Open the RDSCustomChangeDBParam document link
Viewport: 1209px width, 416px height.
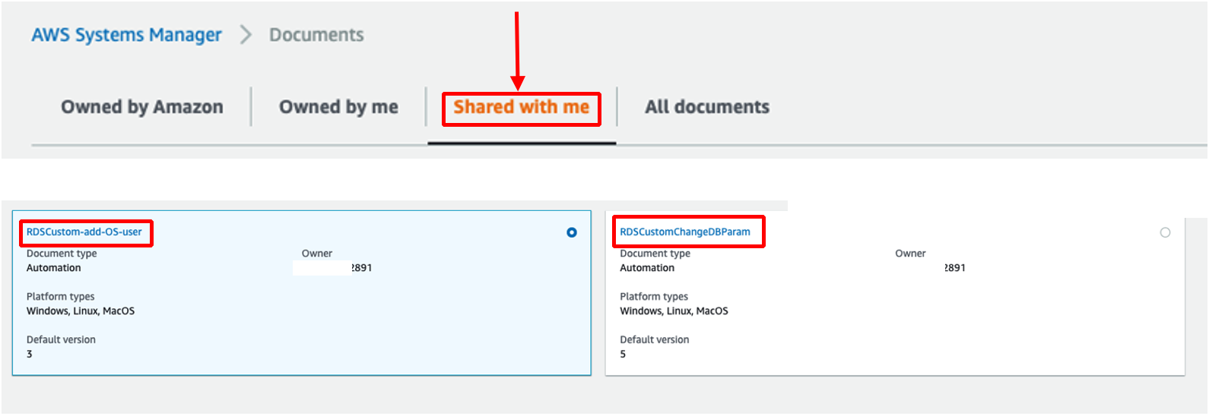(x=685, y=232)
